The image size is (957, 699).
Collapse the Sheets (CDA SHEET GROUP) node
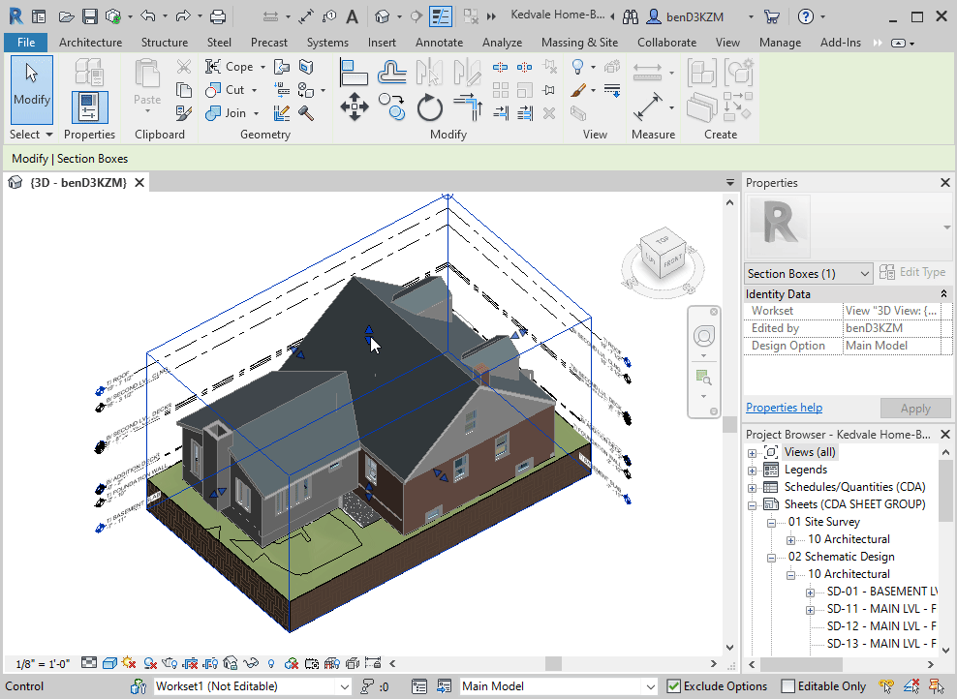click(752, 505)
